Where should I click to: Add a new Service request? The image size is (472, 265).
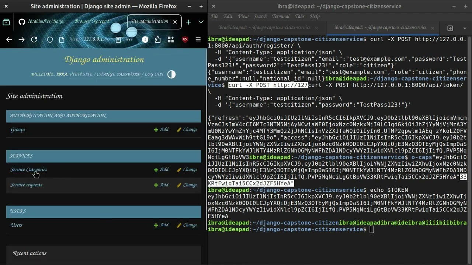click(x=161, y=185)
